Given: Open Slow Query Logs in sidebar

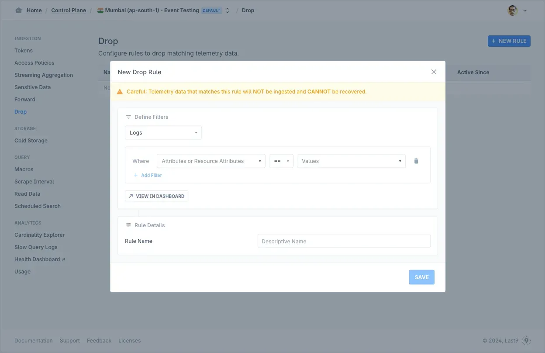Looking at the screenshot, I should (36, 247).
